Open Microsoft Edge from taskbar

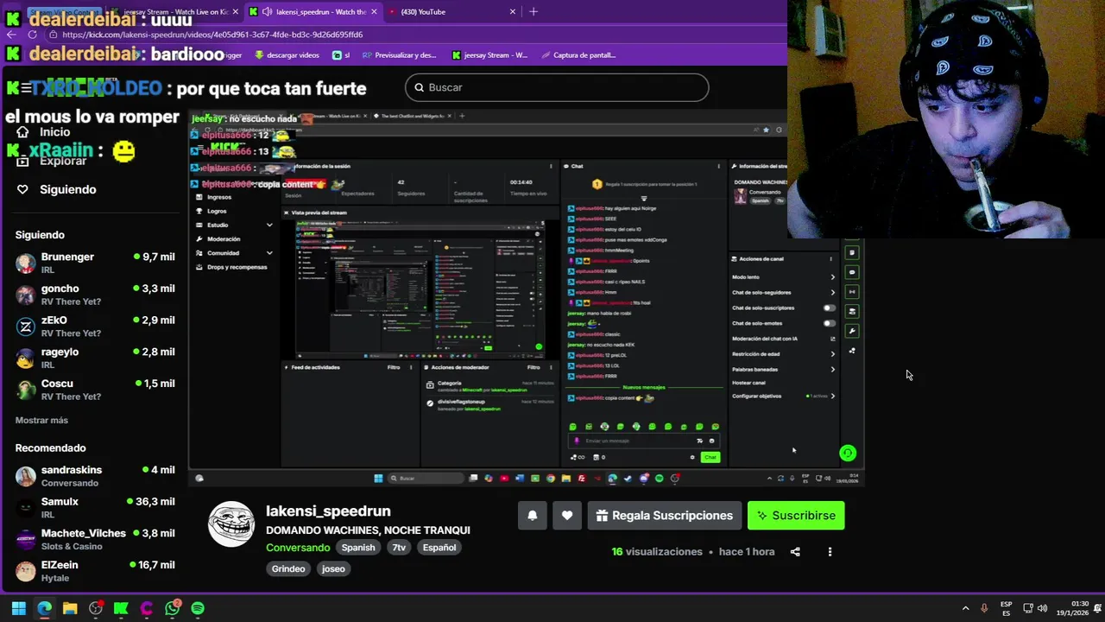(x=44, y=608)
